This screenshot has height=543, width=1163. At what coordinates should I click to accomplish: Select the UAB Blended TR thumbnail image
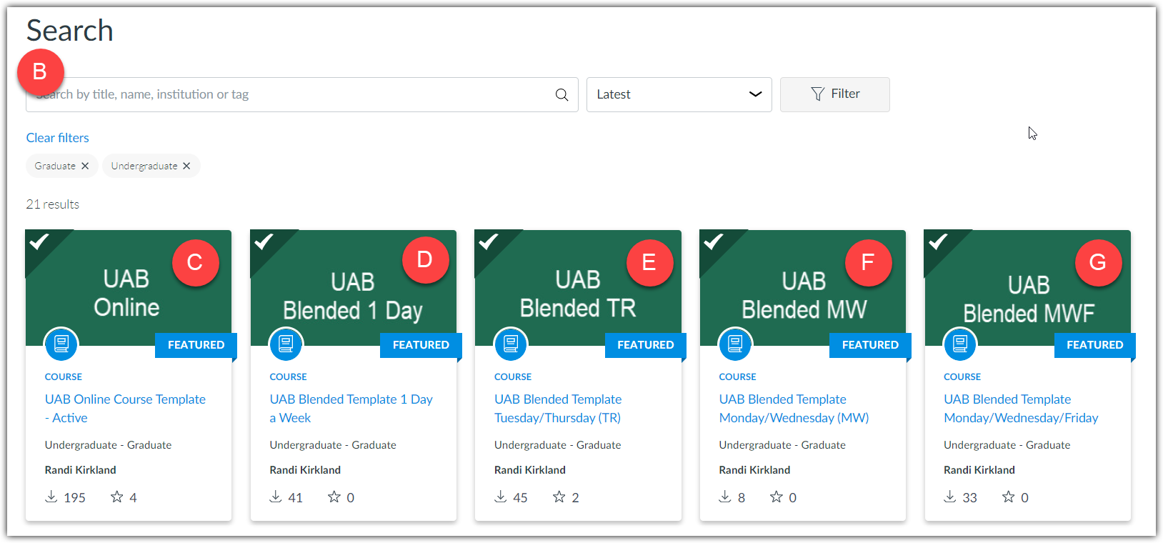577,293
